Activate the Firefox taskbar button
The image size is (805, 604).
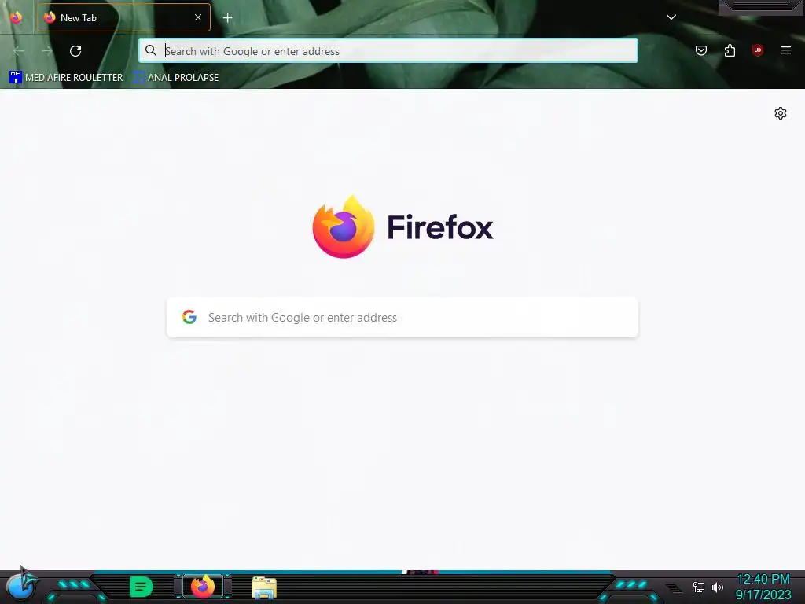203,587
